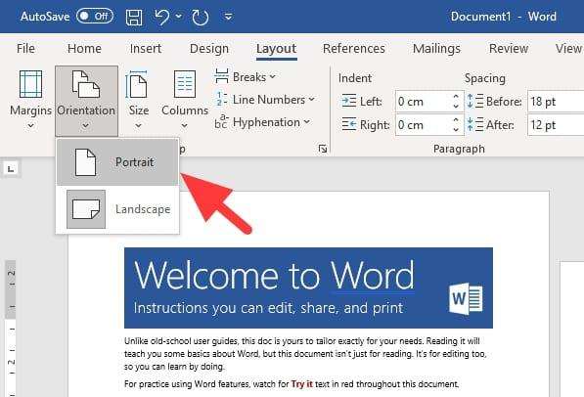Image resolution: width=584 pixels, height=397 pixels.
Task: Click the Spacing Before 18 pt field
Action: (x=556, y=102)
